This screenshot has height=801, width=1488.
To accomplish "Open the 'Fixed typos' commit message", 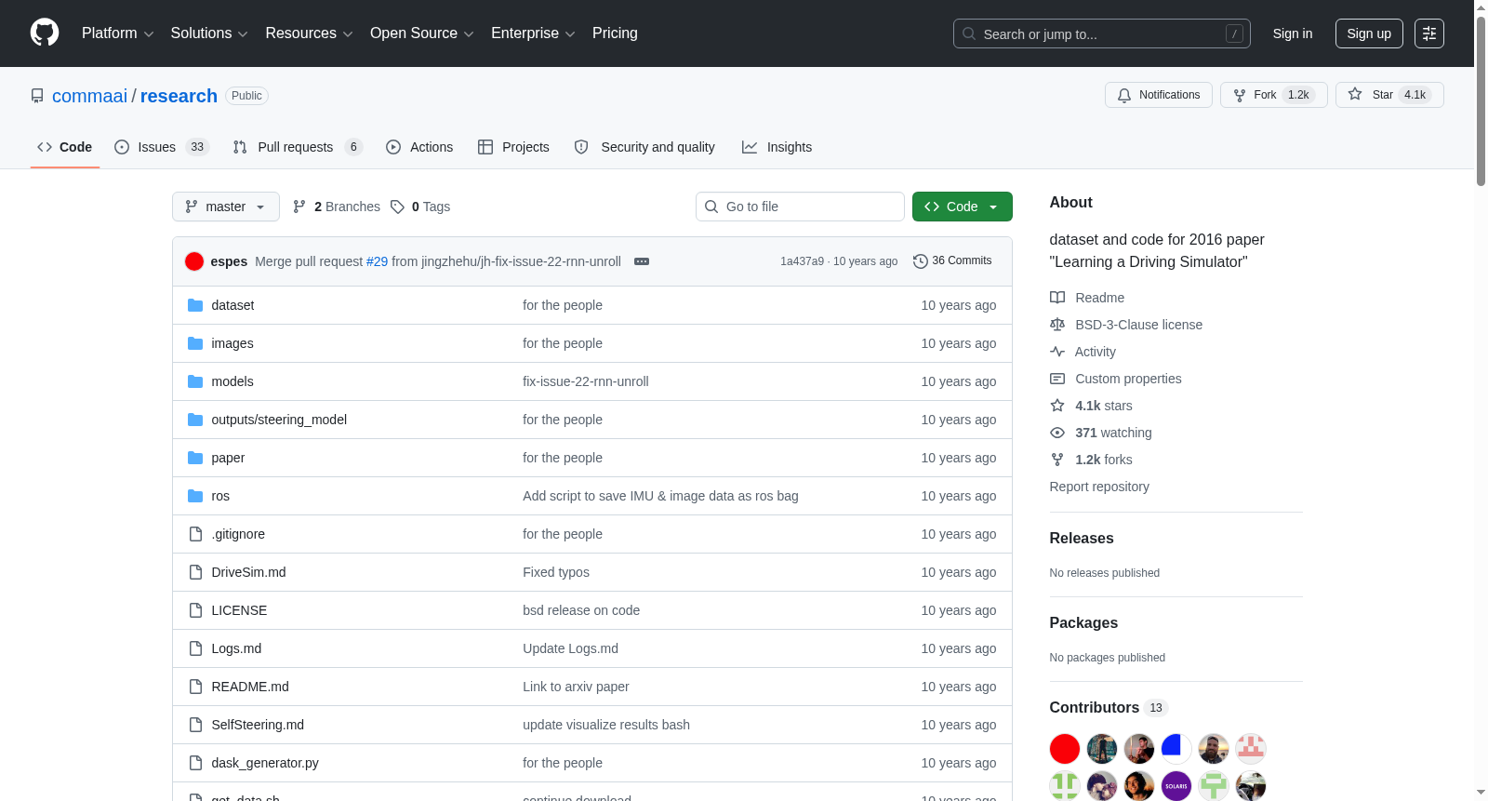I will 556,572.
